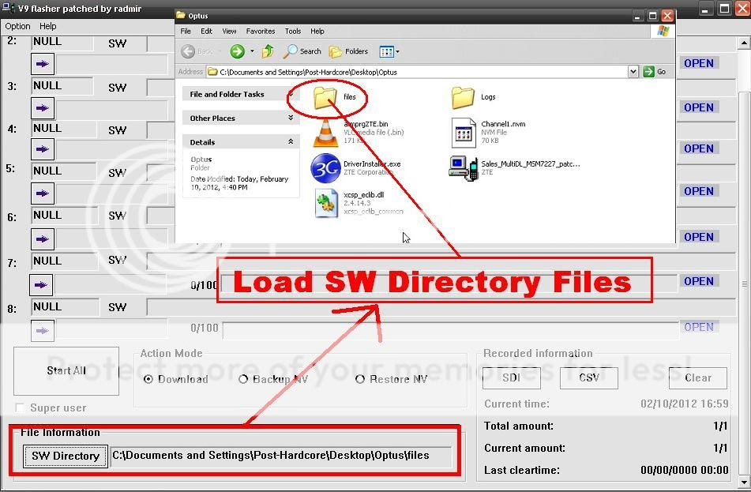Open the files folder in Optus window
The height and width of the screenshot is (492, 751).
point(325,97)
